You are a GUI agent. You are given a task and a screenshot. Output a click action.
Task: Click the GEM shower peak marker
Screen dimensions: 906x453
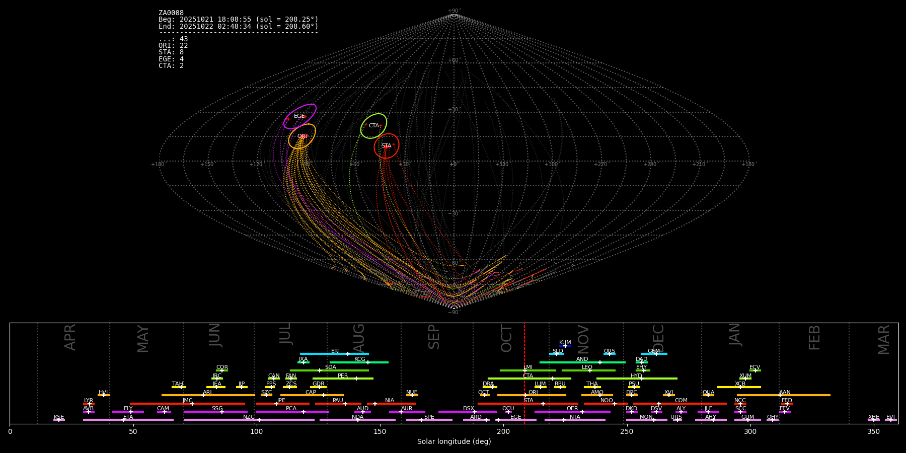pyautogui.click(x=656, y=354)
